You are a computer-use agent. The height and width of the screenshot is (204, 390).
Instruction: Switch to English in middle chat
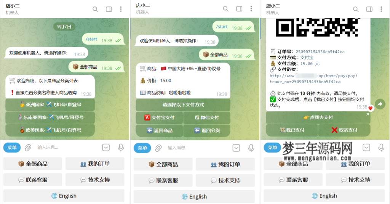click(194, 196)
